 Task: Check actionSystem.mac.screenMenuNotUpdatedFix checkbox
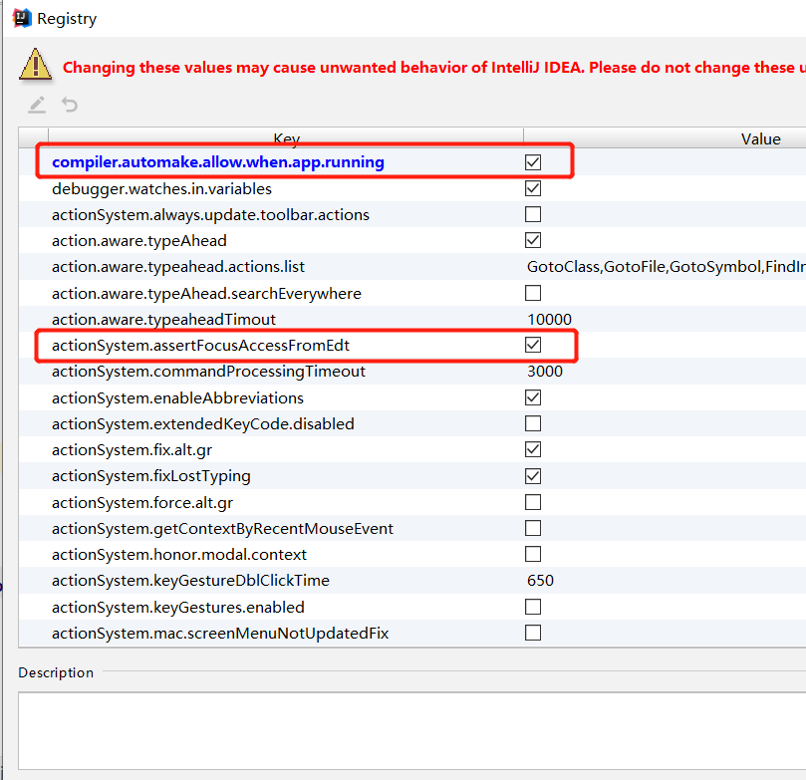tap(533, 633)
